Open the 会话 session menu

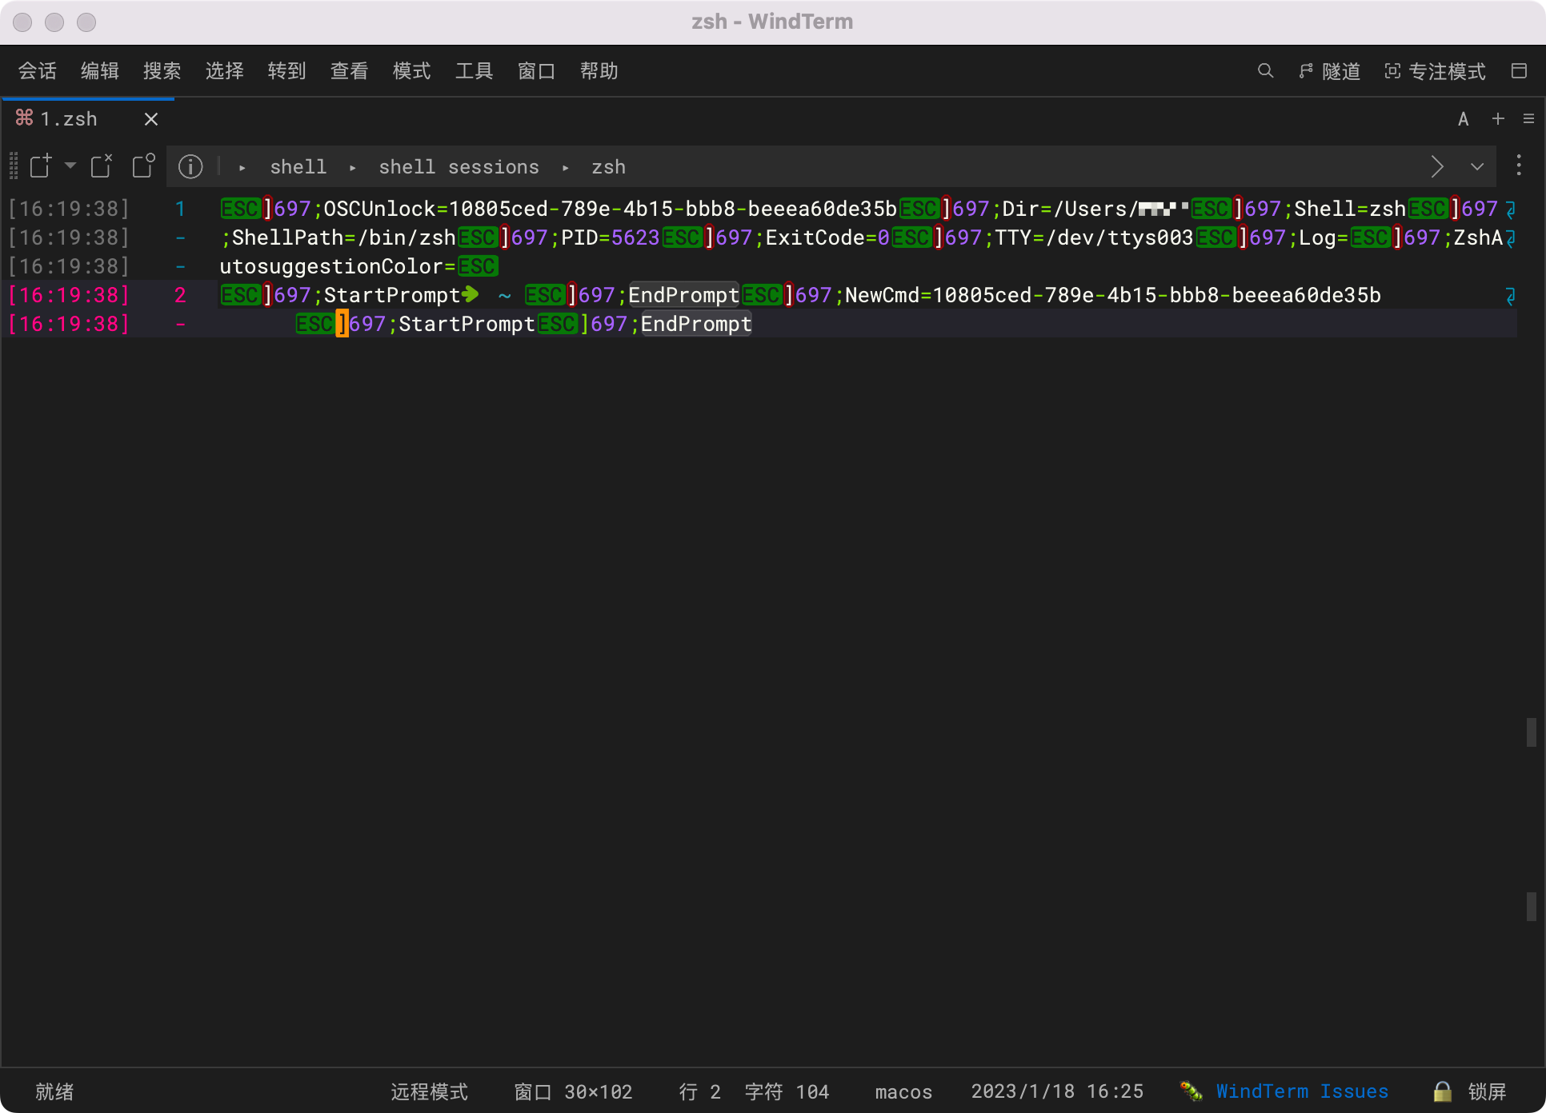38,71
